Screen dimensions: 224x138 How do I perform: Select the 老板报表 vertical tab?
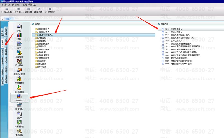click(x=6, y=69)
